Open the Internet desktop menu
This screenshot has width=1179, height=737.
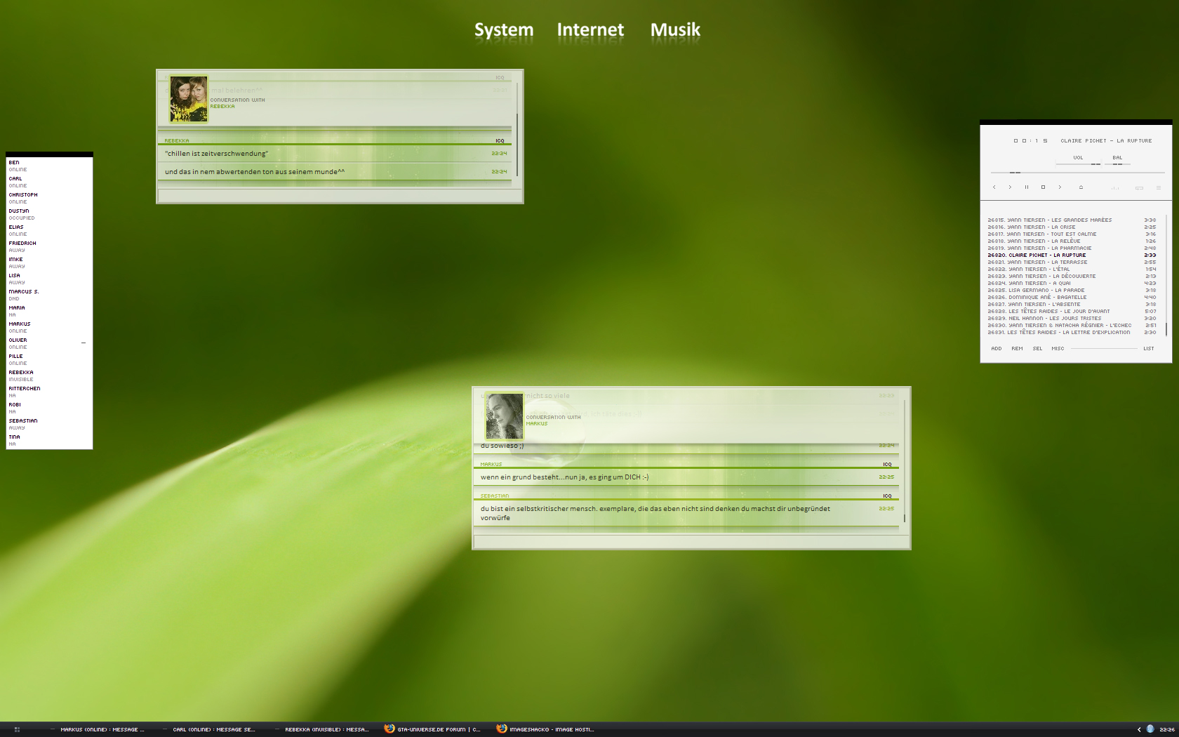(x=590, y=30)
